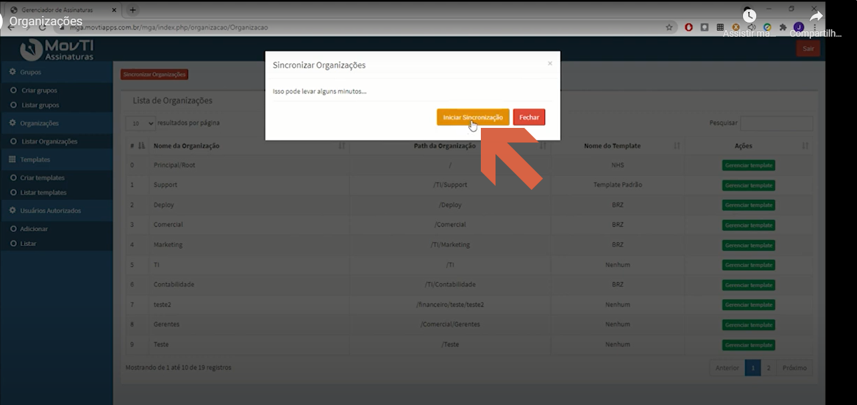The width and height of the screenshot is (857, 405).
Task: Sort by the # column header
Action: click(x=137, y=146)
